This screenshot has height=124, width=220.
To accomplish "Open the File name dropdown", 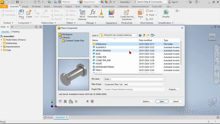I will click(x=164, y=79).
